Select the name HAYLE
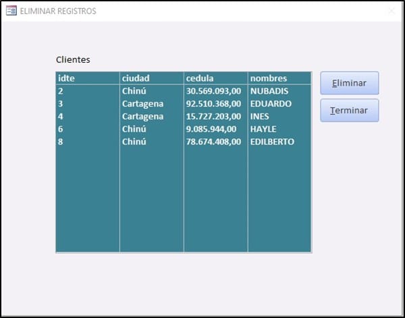Viewport: 405px width, 318px height. tap(263, 129)
